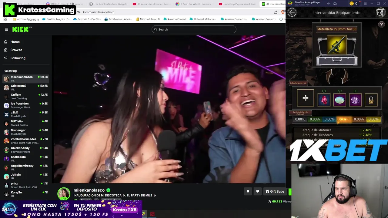Select the purple amethyst gem material
388x218 pixels.
(x=355, y=100)
